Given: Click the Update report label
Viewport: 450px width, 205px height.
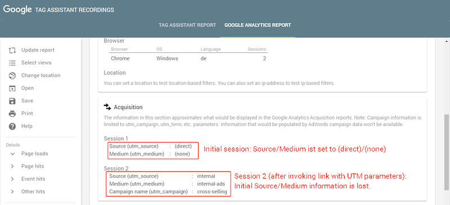Looking at the screenshot, I should pos(38,50).
